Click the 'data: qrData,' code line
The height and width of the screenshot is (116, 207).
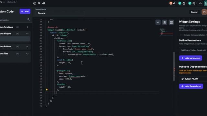[x=66, y=73]
